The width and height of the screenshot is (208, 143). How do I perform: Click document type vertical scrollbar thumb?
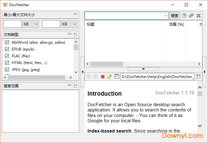tap(76, 47)
